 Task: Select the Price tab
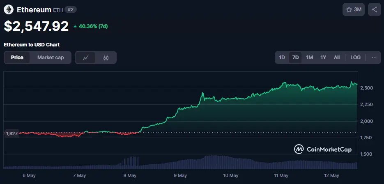pyautogui.click(x=17, y=57)
